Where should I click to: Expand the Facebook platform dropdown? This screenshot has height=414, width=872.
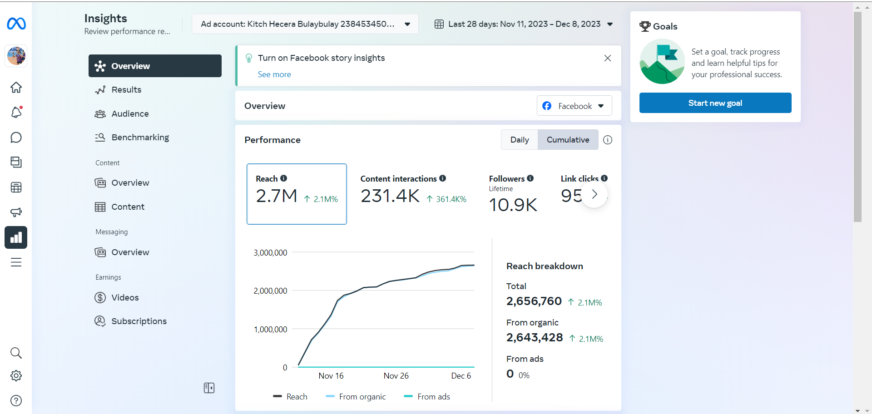574,106
